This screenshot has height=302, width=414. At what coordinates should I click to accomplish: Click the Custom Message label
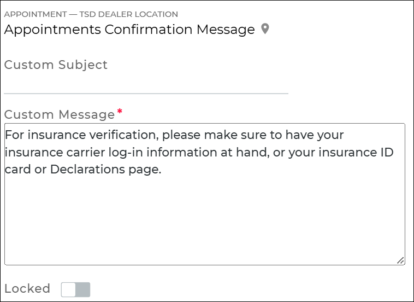click(x=59, y=114)
